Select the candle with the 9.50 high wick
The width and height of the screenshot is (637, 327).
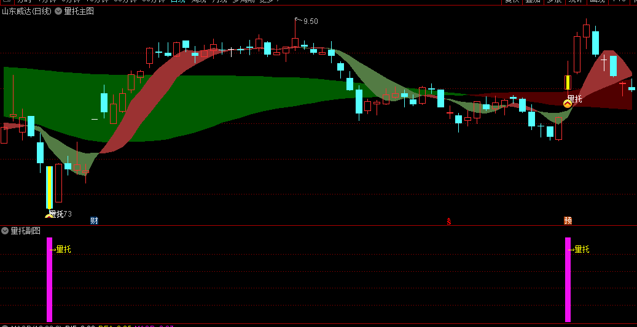tap(295, 42)
